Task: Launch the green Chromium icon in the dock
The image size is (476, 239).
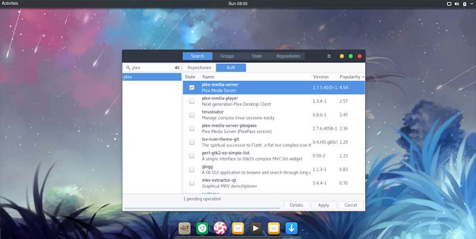Action: coord(202,228)
